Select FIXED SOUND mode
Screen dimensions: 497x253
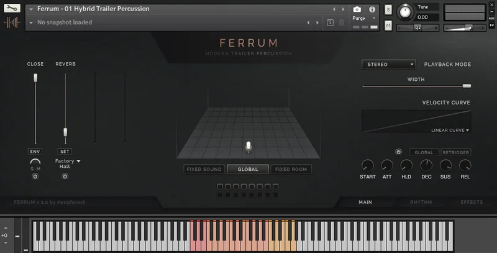coord(204,169)
